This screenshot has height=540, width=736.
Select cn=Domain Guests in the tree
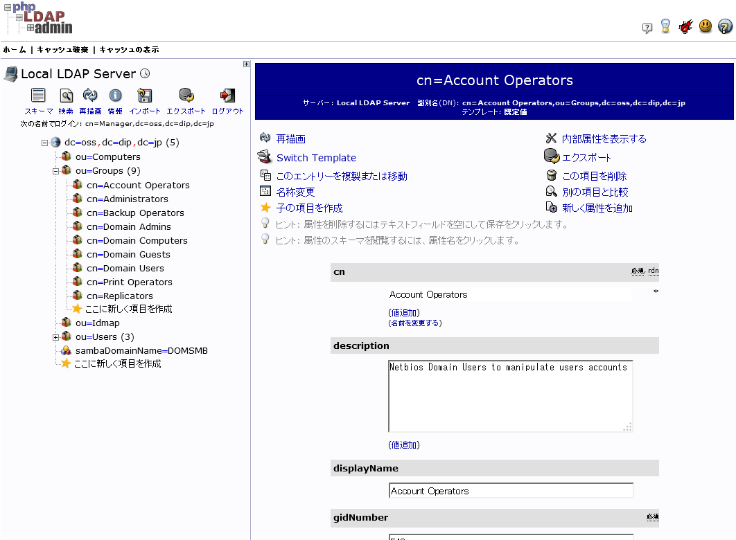point(128,255)
